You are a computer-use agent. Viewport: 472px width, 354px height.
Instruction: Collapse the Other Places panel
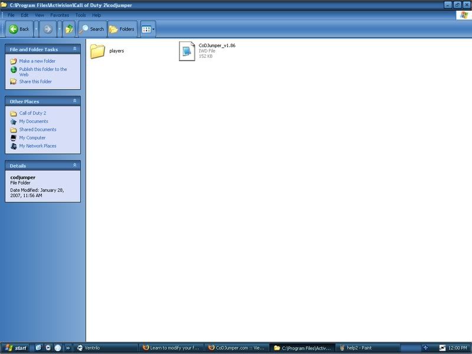(74, 101)
